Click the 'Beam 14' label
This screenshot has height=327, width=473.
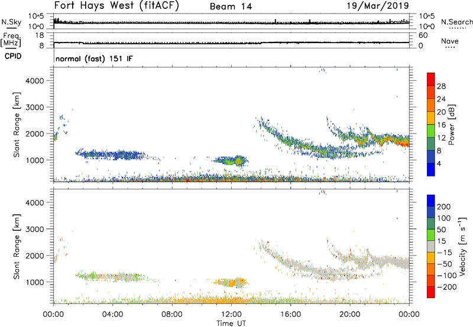(x=231, y=6)
